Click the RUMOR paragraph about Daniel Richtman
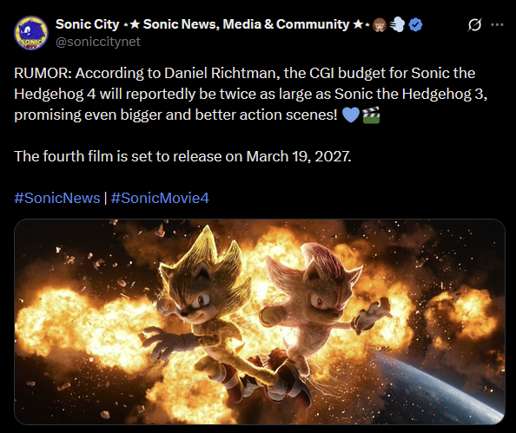The image size is (516, 433). pyautogui.click(x=251, y=94)
